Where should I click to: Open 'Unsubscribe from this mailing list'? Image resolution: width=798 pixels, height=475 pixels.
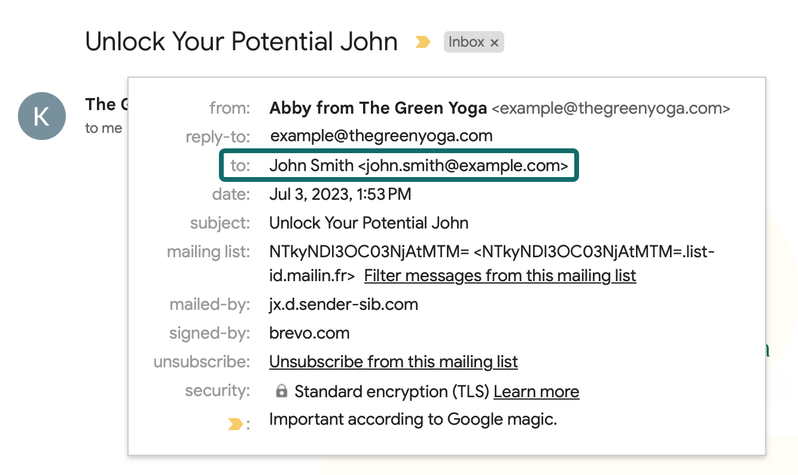[x=393, y=361]
